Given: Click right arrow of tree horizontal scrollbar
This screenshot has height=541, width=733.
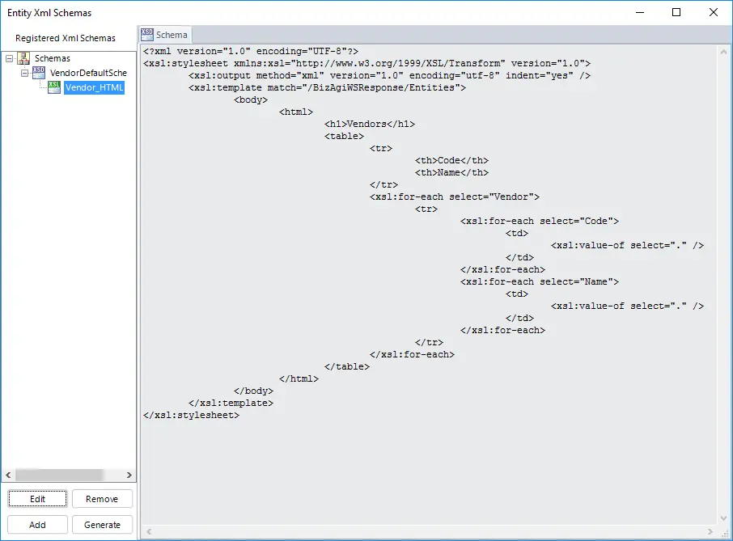Looking at the screenshot, I should tap(129, 475).
